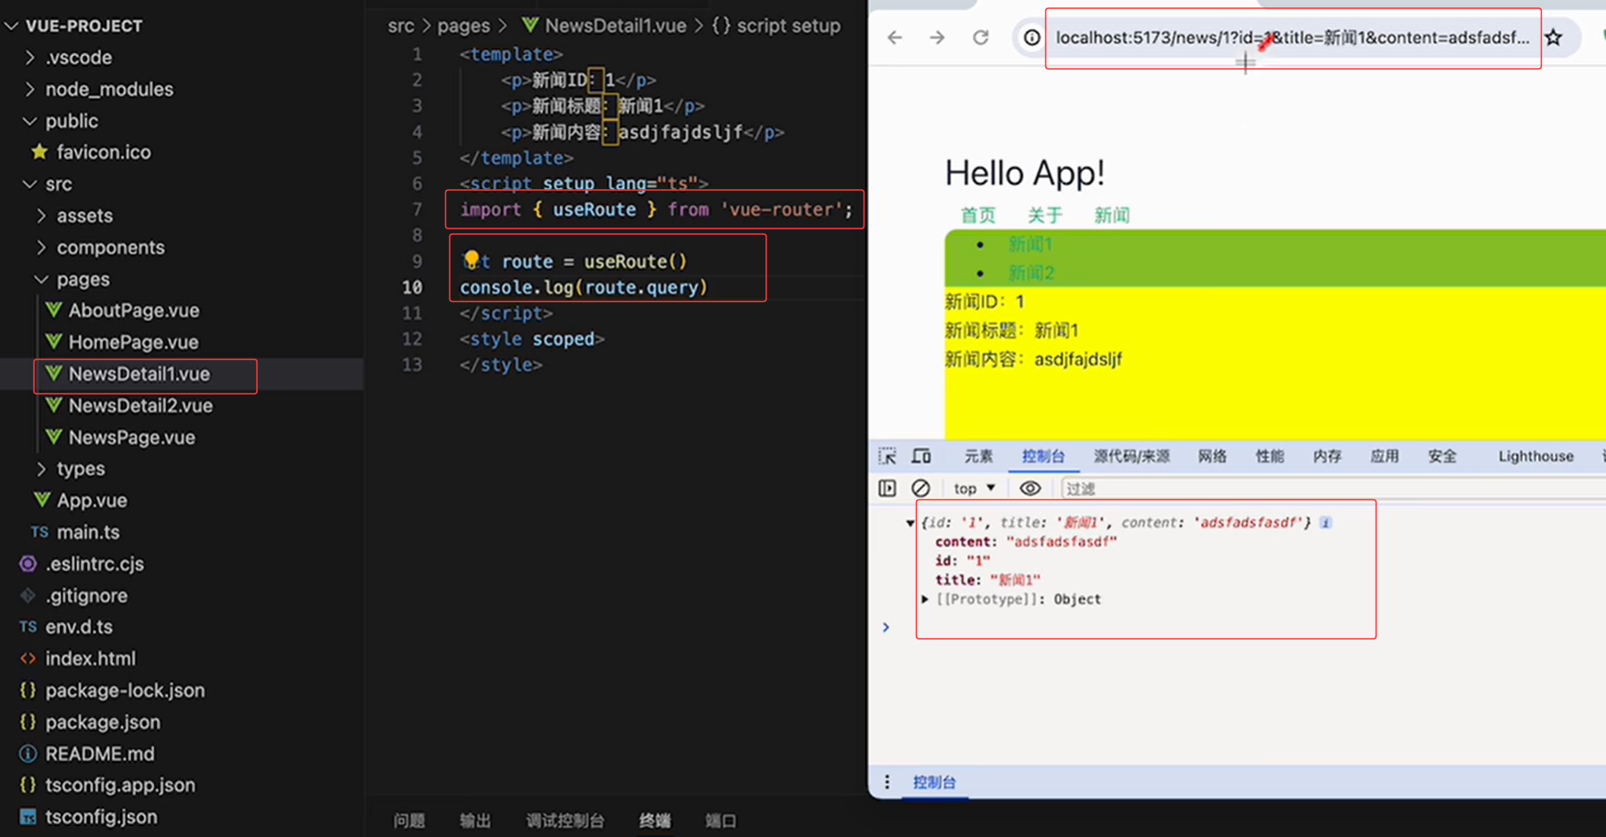Open NewsDetail2.vue file
Viewport: 1606px width, 837px height.
point(140,406)
